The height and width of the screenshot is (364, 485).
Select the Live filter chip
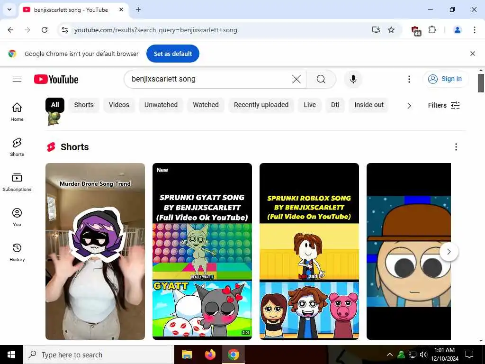pyautogui.click(x=310, y=105)
